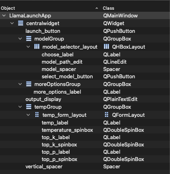Select the model_path_edit object
The height and width of the screenshot is (174, 170).
point(62,62)
